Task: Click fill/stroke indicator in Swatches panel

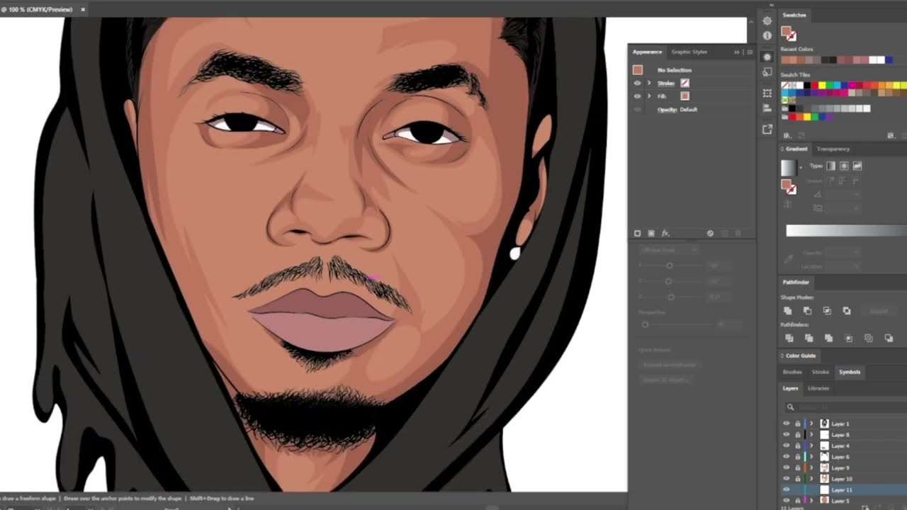Action: (x=789, y=33)
